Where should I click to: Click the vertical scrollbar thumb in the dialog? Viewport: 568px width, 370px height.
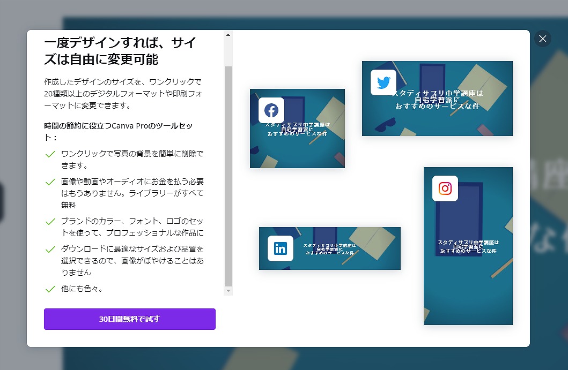tap(228, 176)
